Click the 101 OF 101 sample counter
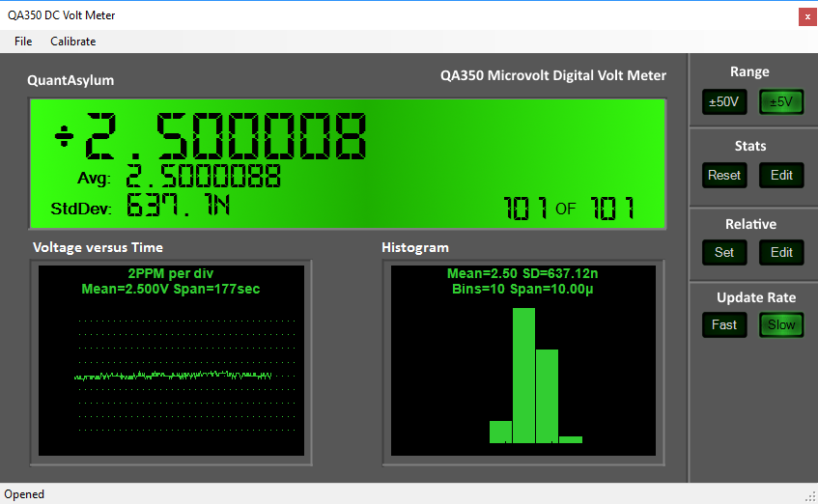 point(568,208)
